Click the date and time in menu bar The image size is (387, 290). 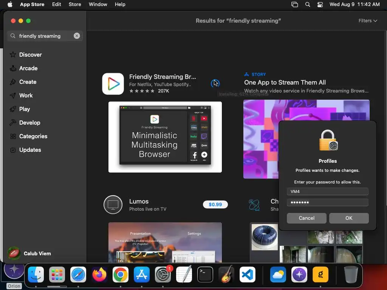(354, 5)
